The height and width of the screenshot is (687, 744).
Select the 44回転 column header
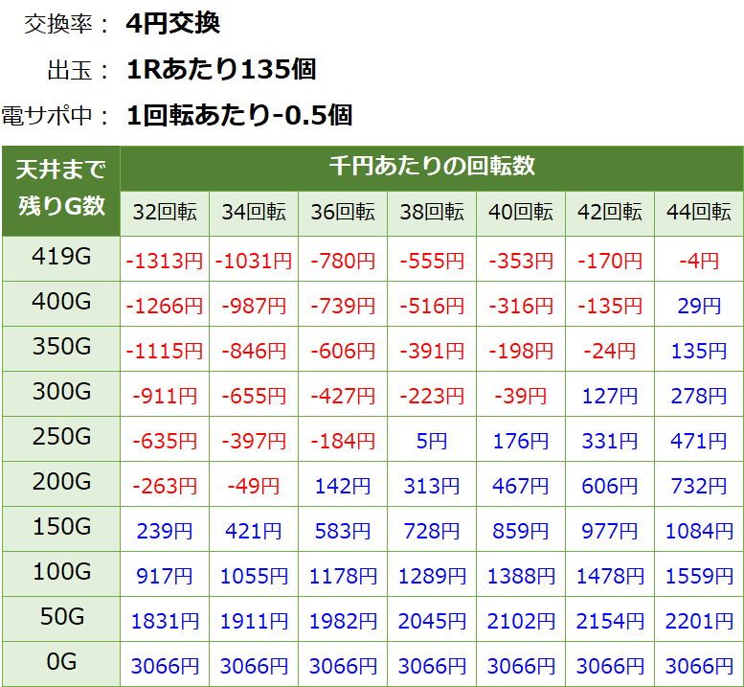pos(699,213)
